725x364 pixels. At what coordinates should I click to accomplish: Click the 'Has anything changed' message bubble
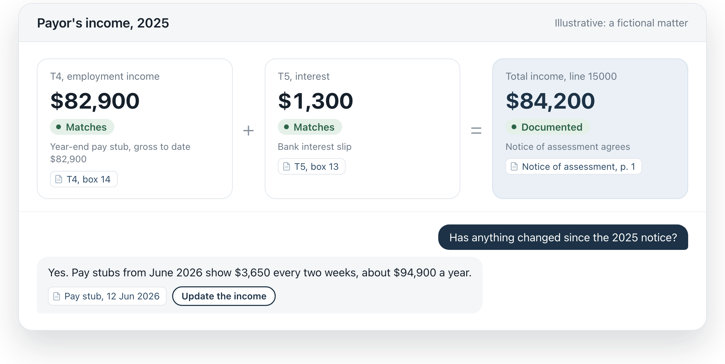click(x=563, y=238)
